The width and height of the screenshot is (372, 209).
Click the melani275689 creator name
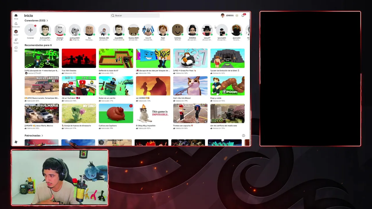coord(35,73)
